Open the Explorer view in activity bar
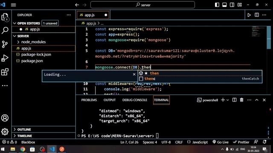 [5, 17]
